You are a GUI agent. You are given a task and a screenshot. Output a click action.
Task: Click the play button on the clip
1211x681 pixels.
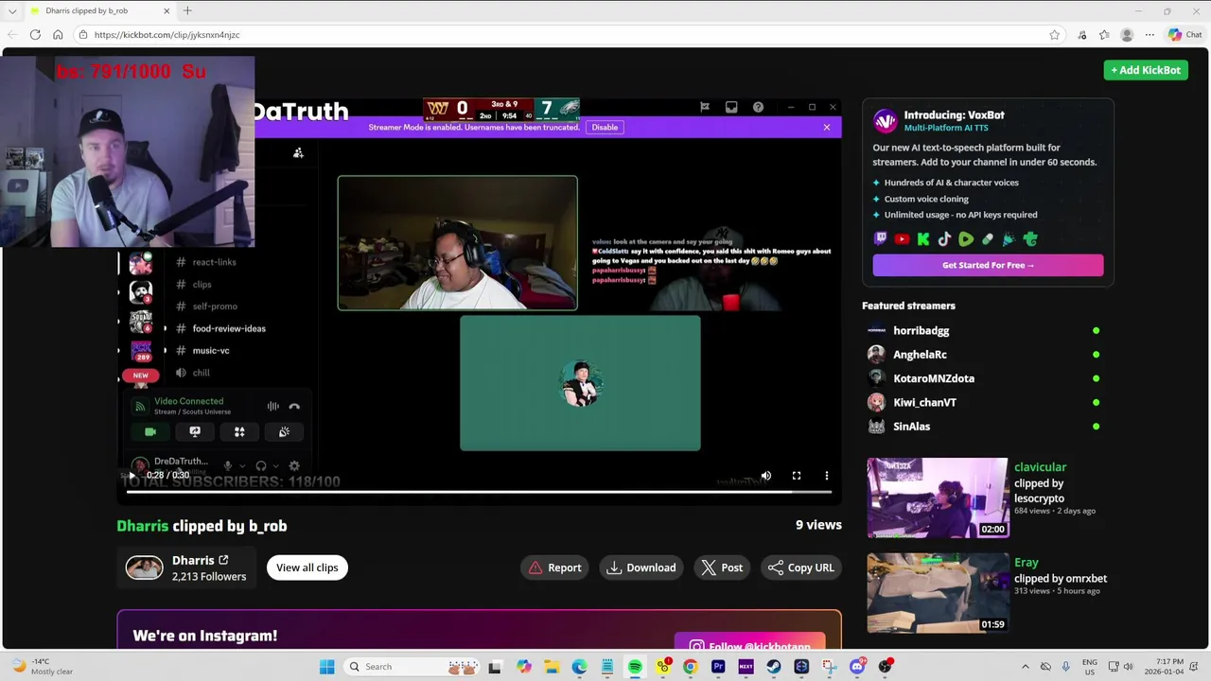click(132, 476)
